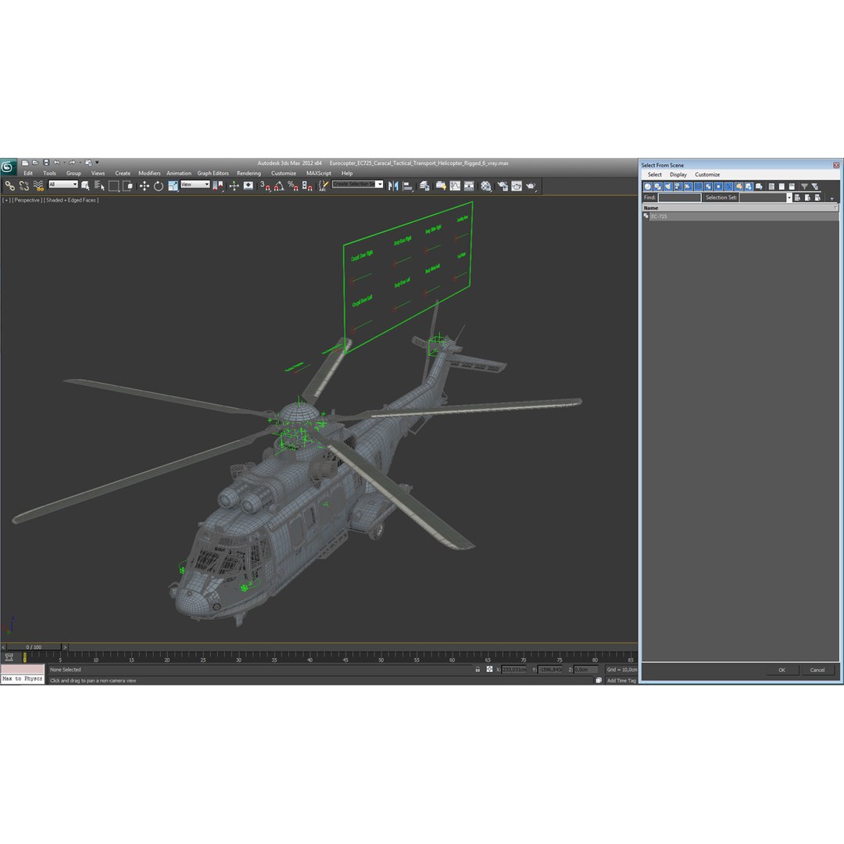Open the Shaded + Edged Faces shading menu
This screenshot has height=844, width=844.
click(71, 200)
